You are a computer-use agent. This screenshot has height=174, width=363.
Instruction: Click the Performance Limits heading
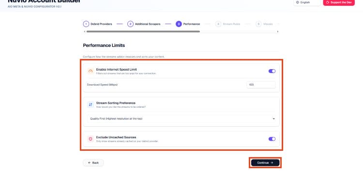(x=104, y=45)
